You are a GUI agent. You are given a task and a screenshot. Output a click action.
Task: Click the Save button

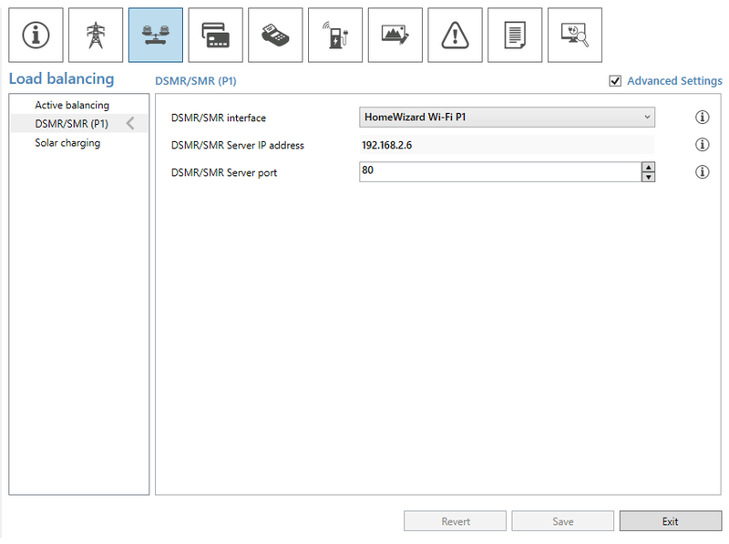pyautogui.click(x=562, y=521)
